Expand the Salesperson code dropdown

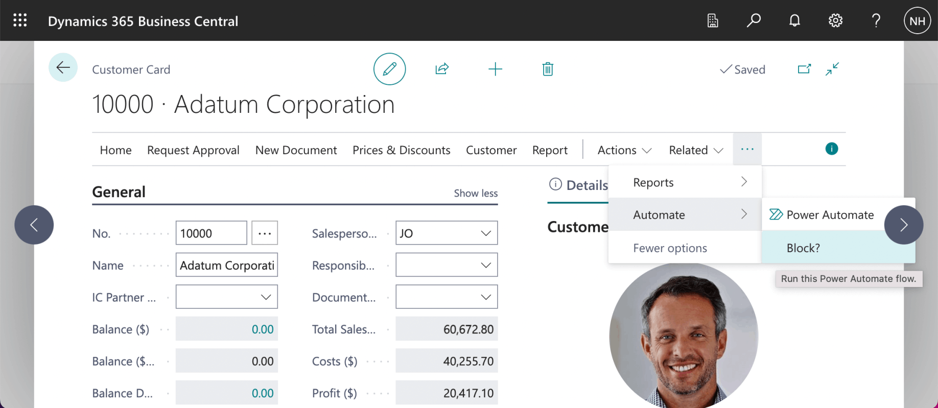[x=485, y=233]
